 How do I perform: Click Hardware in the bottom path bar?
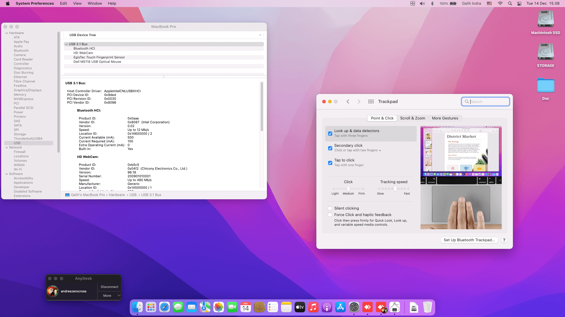[117, 195]
